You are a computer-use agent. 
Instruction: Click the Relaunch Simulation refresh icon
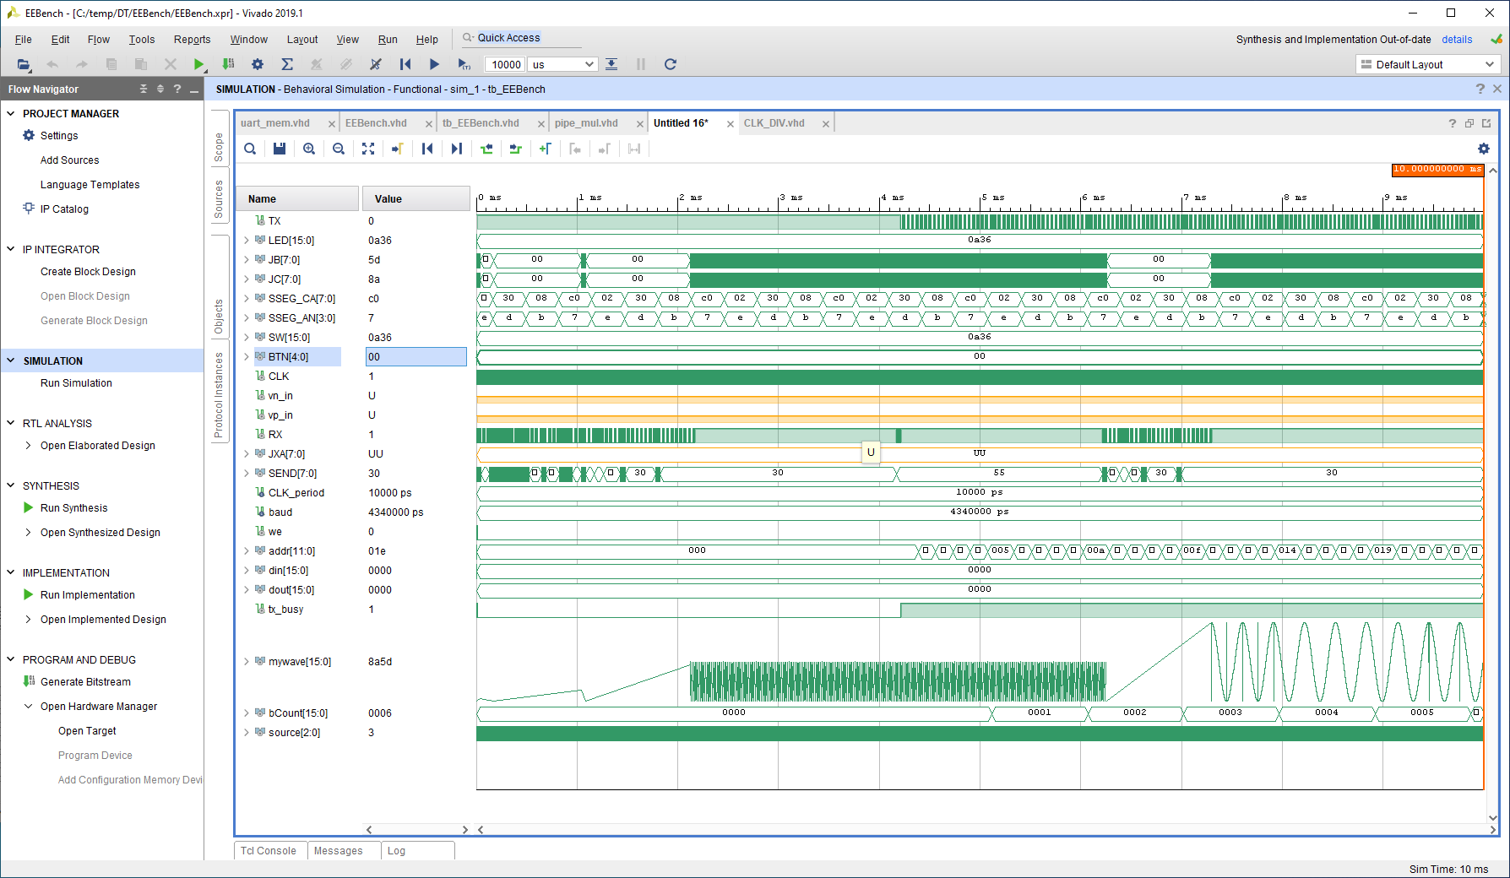[670, 64]
